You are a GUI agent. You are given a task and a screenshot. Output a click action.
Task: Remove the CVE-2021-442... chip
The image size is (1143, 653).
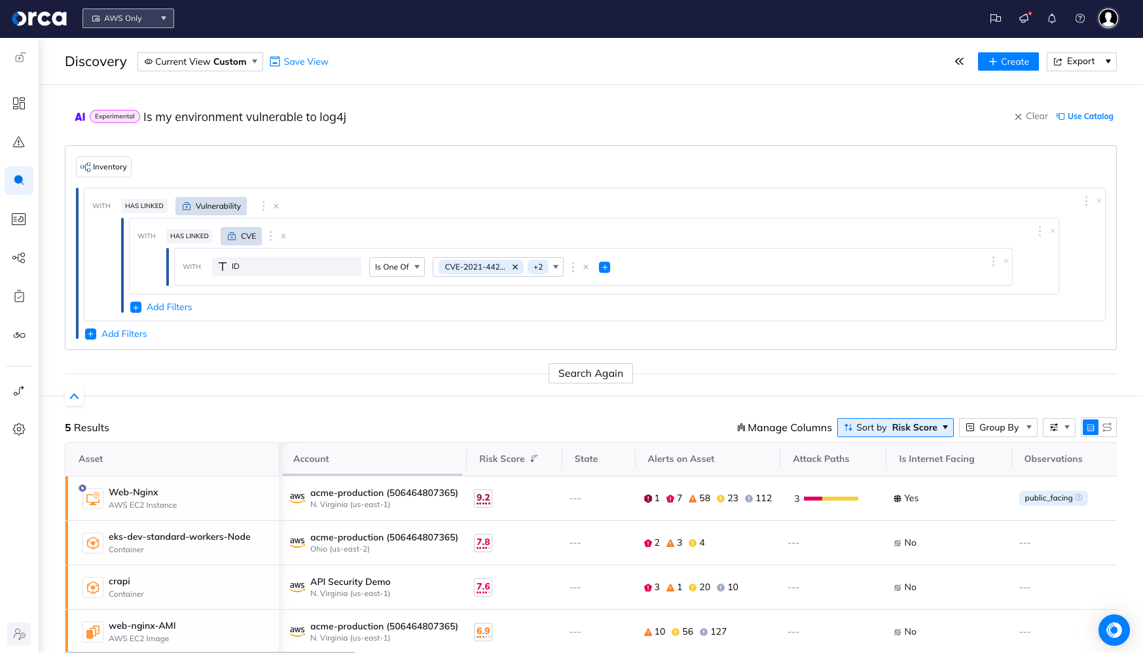click(515, 267)
